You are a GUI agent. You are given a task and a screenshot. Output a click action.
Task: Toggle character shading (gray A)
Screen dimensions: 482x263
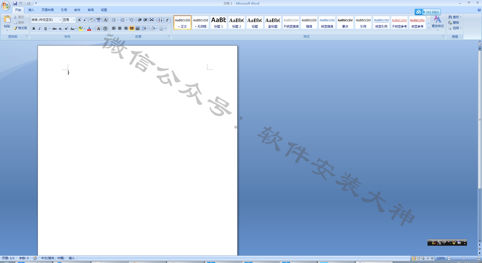pos(98,29)
